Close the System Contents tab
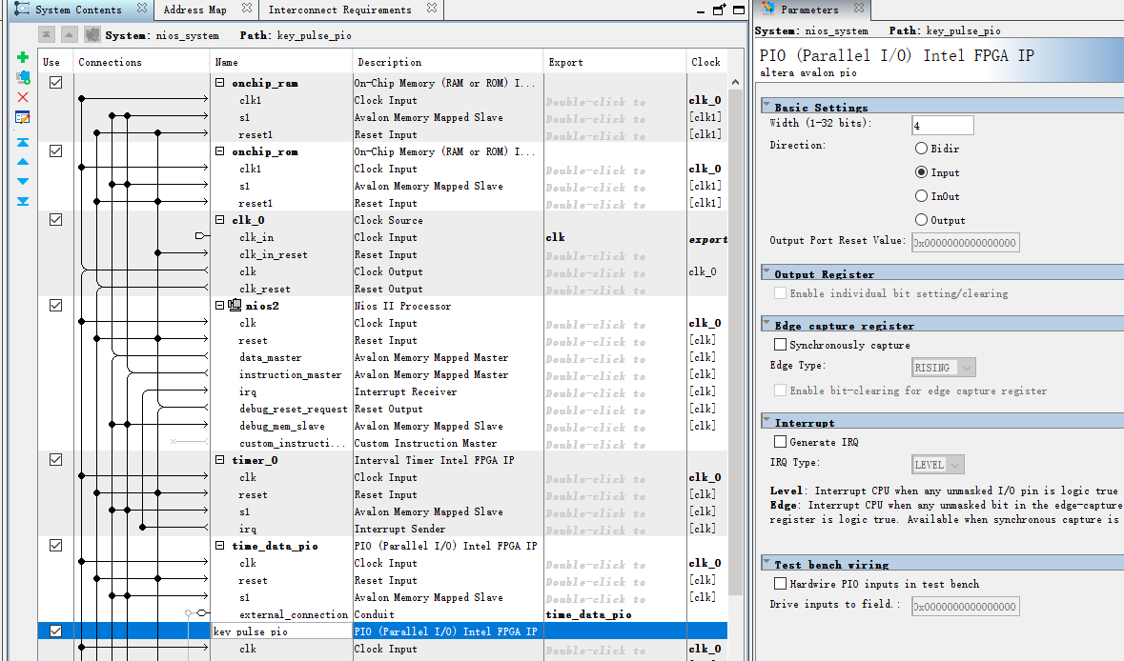 tap(142, 9)
